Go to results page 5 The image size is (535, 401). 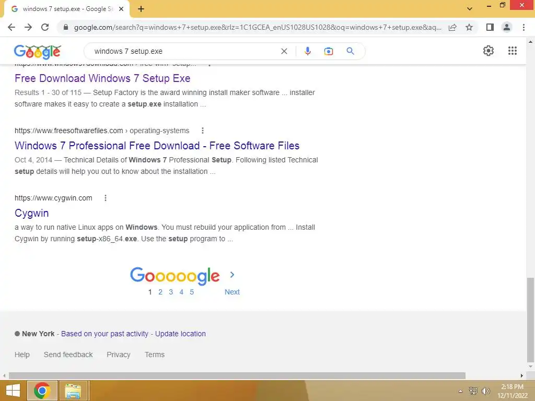click(192, 292)
